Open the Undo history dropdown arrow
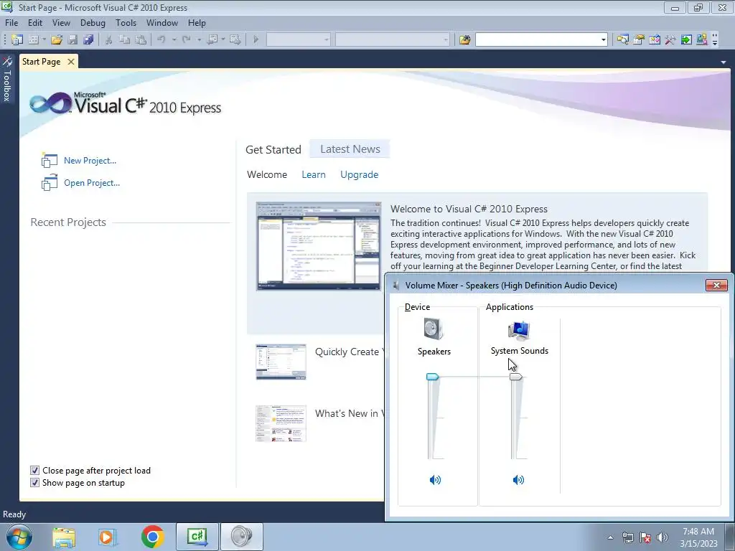This screenshot has height=551, width=735. point(174,40)
